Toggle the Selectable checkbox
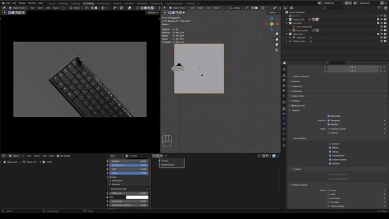 [x=328, y=116]
